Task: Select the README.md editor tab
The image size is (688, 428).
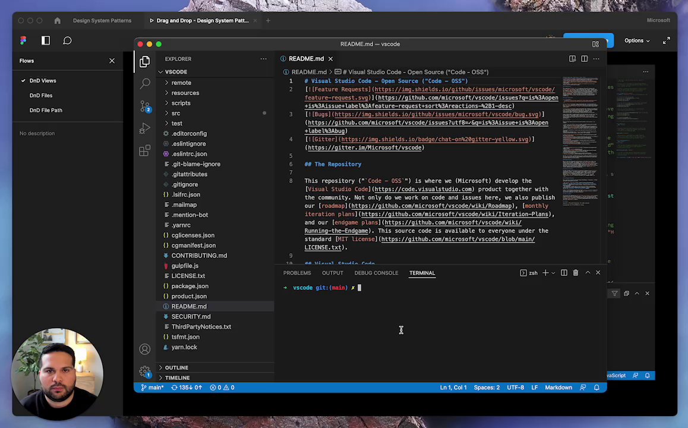Action: tap(306, 59)
